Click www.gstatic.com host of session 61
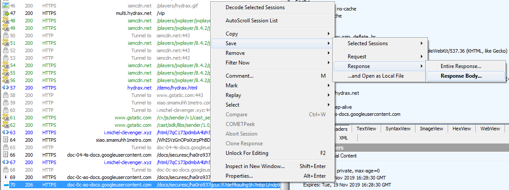The height and width of the screenshot is (190, 509). pyautogui.click(x=133, y=118)
